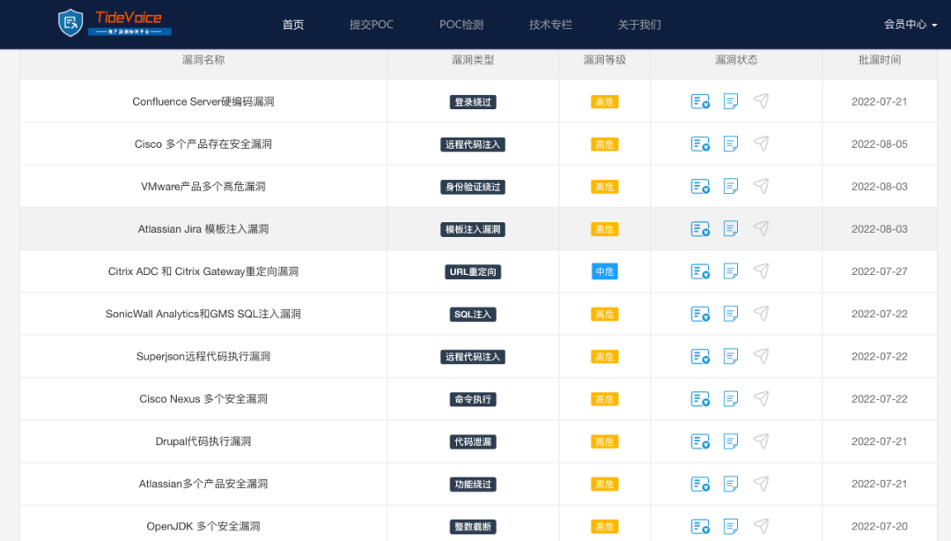951x541 pixels.
Task: Click paper-plane icon in VMware row
Action: tap(761, 186)
